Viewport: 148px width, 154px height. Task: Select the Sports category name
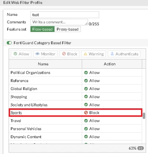coord(16,113)
